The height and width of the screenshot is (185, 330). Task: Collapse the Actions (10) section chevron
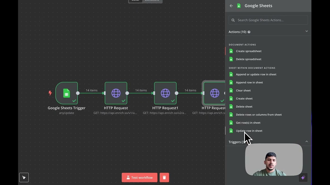307,31
